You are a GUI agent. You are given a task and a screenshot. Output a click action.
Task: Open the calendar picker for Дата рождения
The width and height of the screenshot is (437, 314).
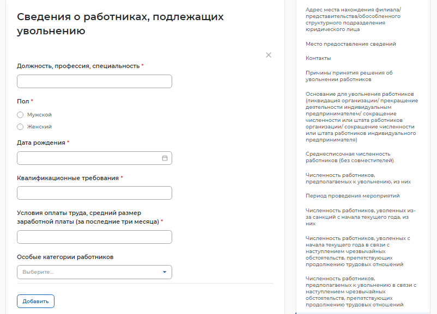coord(165,158)
